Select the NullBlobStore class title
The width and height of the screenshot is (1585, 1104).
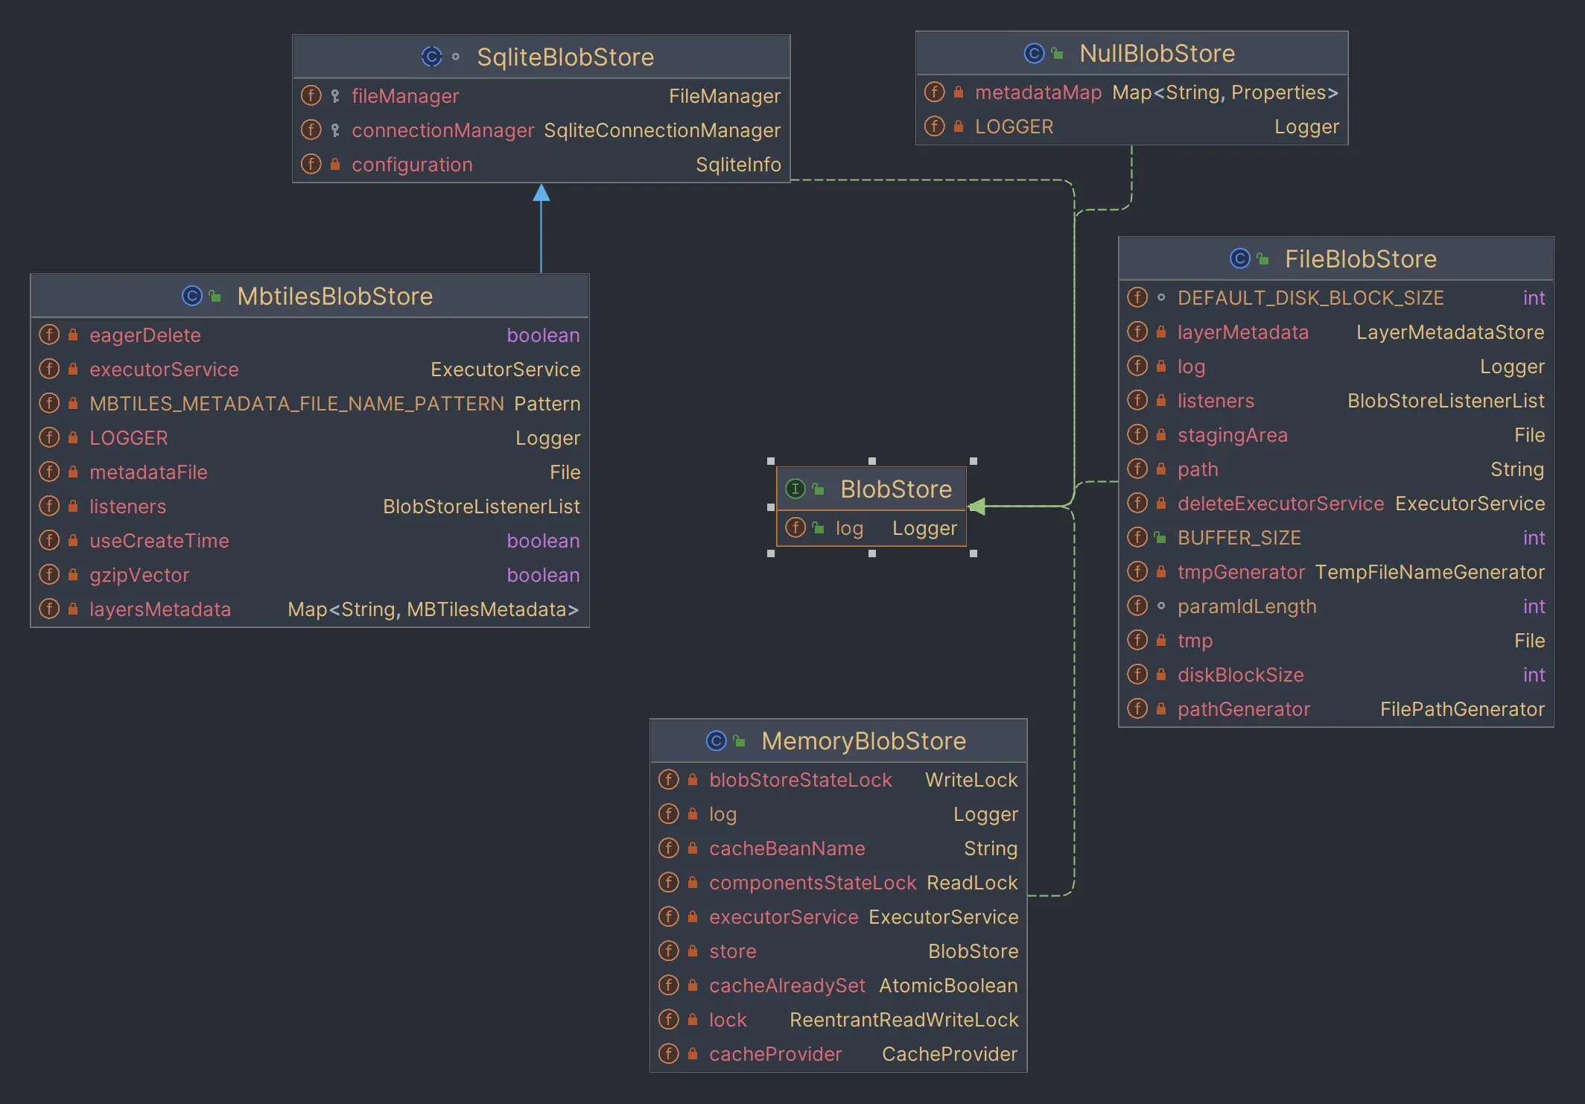[x=1157, y=53]
